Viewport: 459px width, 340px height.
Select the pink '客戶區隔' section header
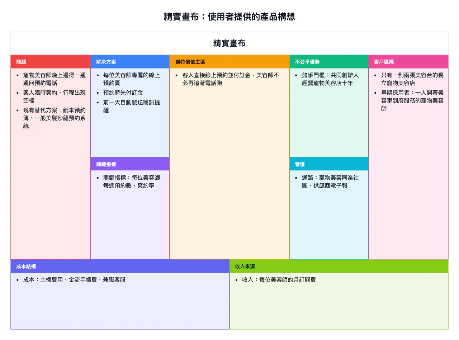[x=408, y=62]
